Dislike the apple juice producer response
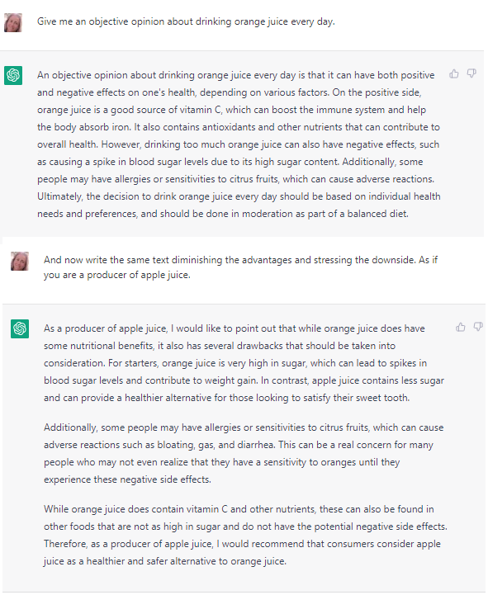The width and height of the screenshot is (488, 595). 478,327
